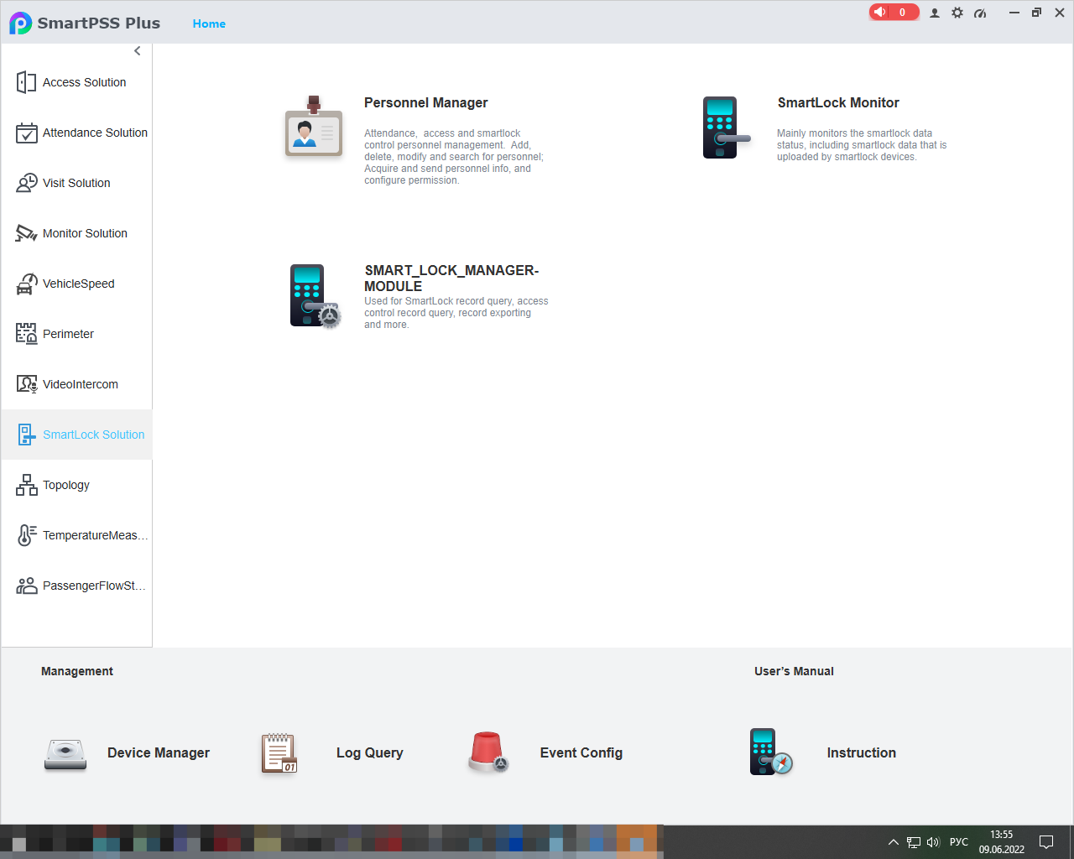Image resolution: width=1074 pixels, height=859 pixels.
Task: Select Monitor Solution in sidebar
Action: coord(76,233)
